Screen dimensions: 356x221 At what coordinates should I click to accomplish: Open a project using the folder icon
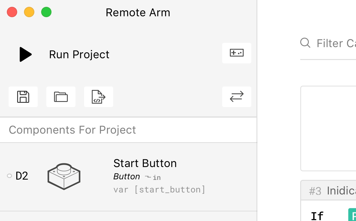(x=61, y=97)
